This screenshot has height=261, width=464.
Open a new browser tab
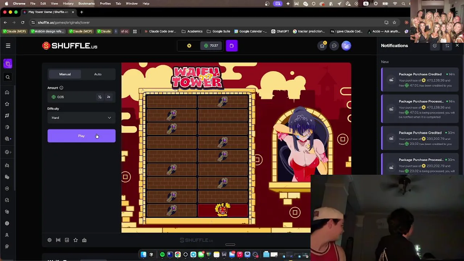point(82,12)
